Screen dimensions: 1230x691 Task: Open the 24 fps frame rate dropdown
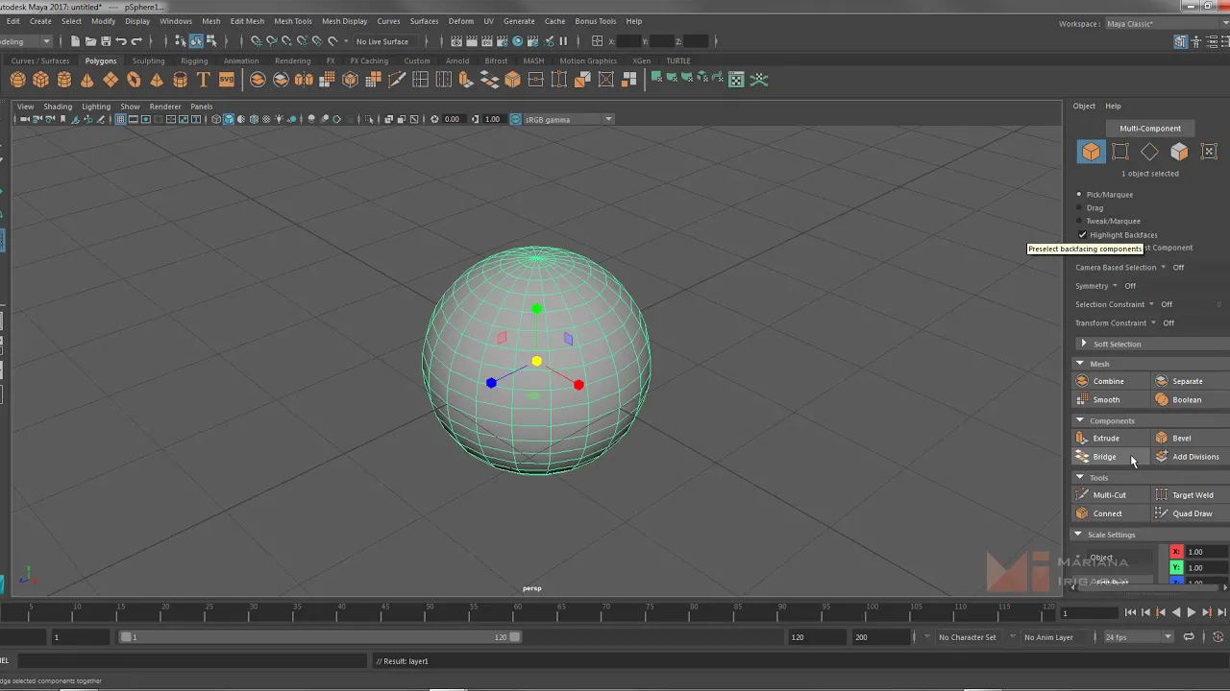click(1138, 637)
